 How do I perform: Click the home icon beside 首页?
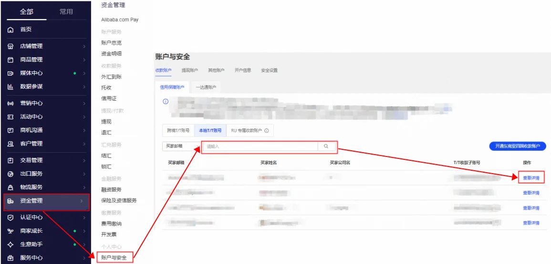10,30
